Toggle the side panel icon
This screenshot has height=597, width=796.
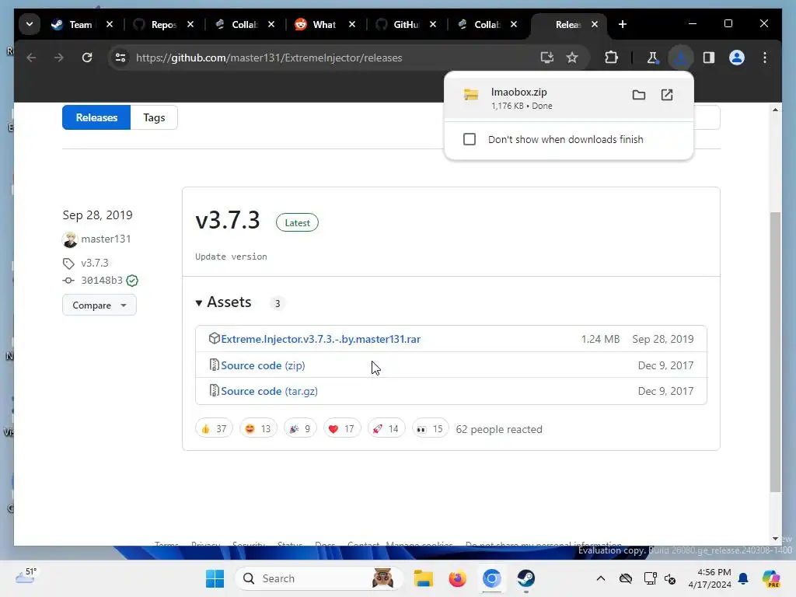pyautogui.click(x=709, y=58)
